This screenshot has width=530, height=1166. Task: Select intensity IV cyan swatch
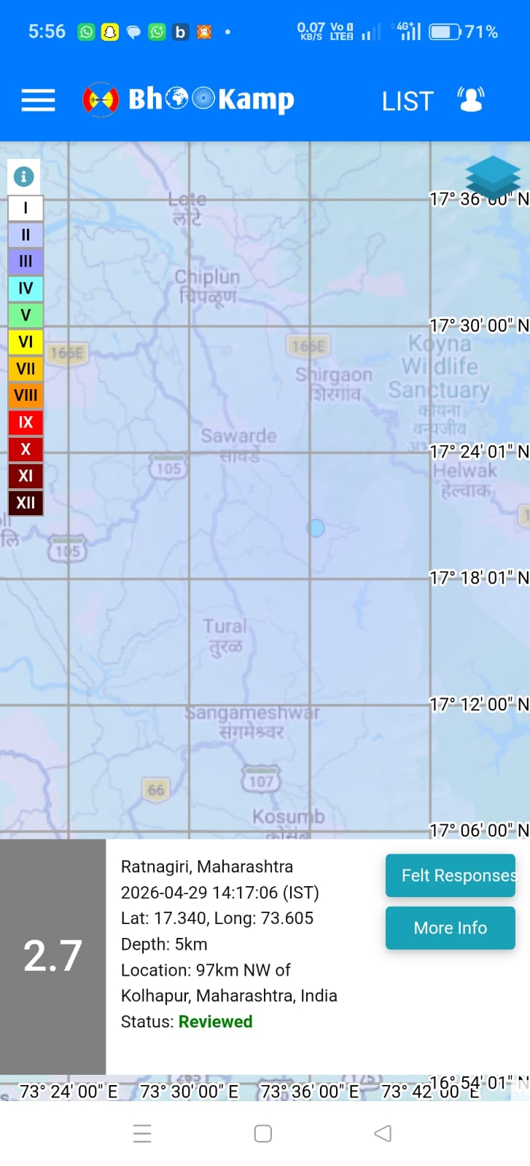[x=26, y=289]
